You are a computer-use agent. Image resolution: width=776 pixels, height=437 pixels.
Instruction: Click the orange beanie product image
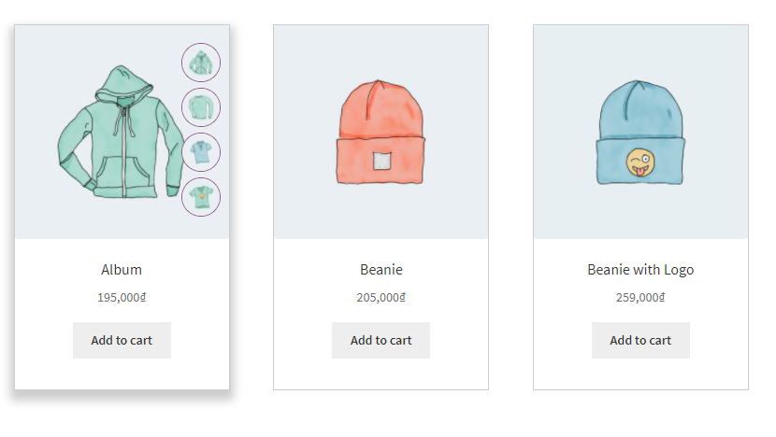click(381, 132)
